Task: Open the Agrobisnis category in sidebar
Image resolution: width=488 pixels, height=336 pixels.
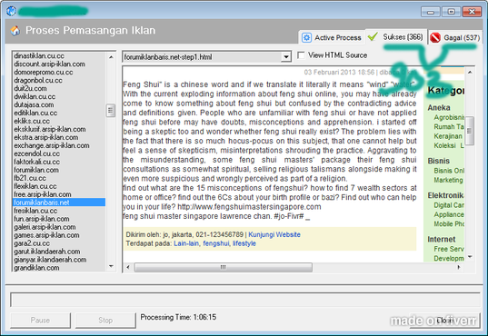Action: pos(449,118)
